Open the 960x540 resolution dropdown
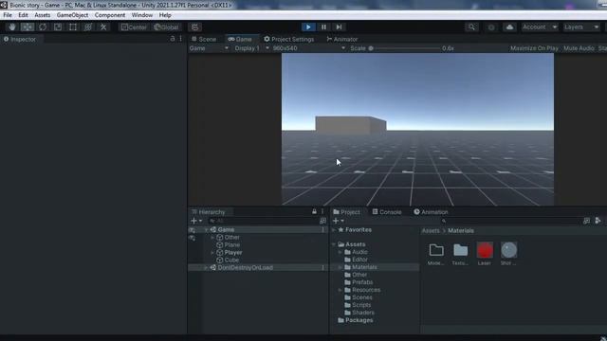Image resolution: width=607 pixels, height=341 pixels. pos(309,48)
